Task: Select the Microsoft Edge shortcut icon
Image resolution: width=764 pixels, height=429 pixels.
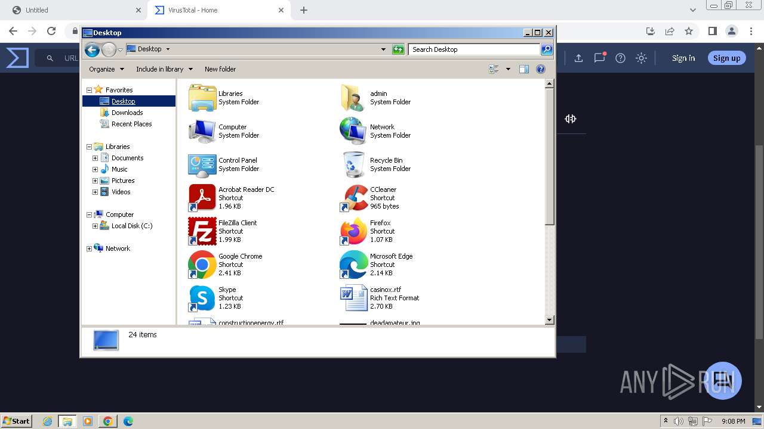Action: tap(353, 265)
